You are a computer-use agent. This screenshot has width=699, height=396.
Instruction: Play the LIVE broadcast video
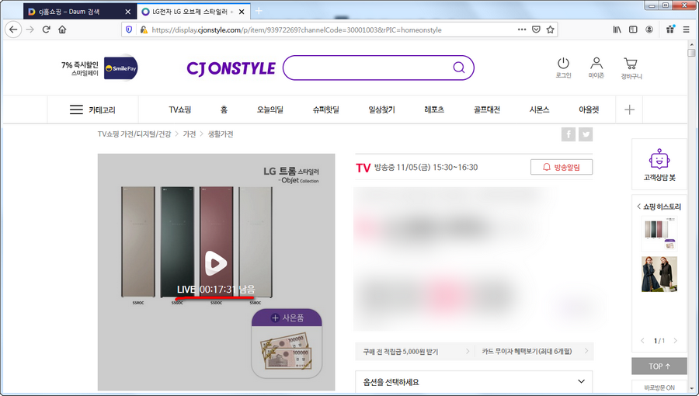coord(216,263)
